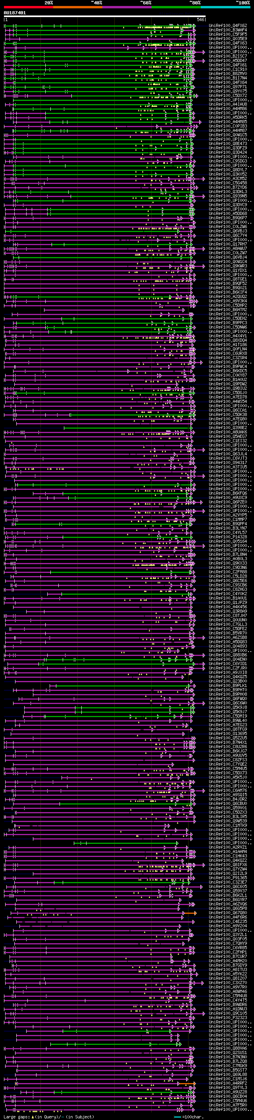Viewport: 254px width, 1120px height.
Task: View alignment for UniRef100_P14328
Action: pos(228,537)
